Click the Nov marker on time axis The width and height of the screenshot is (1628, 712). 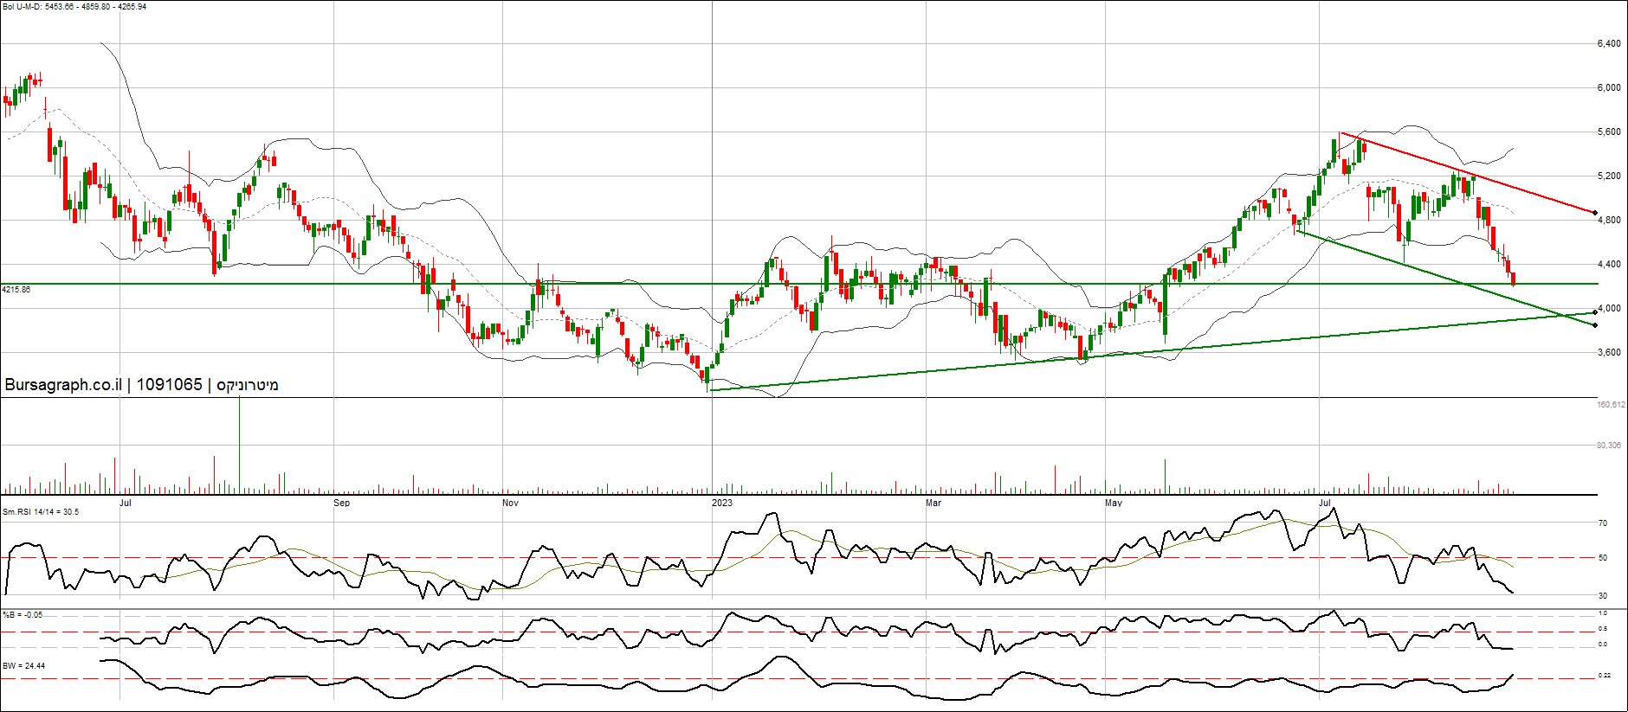(510, 503)
